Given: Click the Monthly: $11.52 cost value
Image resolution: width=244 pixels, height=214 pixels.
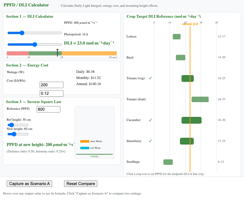Looking at the screenshot, I should click(88, 78).
